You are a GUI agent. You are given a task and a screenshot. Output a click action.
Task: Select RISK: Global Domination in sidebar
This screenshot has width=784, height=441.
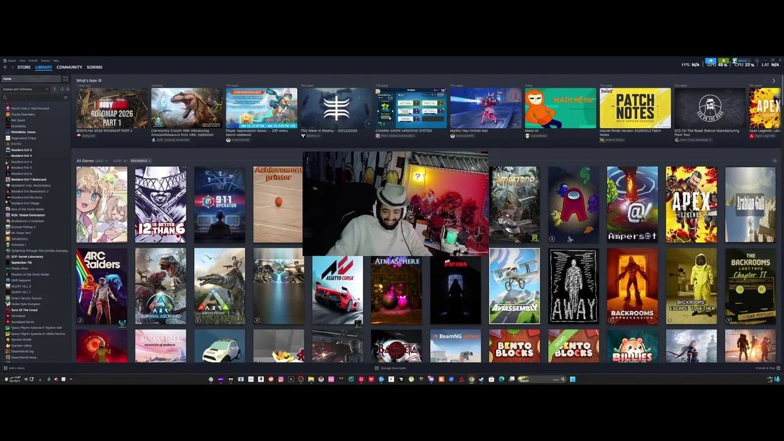coord(28,215)
